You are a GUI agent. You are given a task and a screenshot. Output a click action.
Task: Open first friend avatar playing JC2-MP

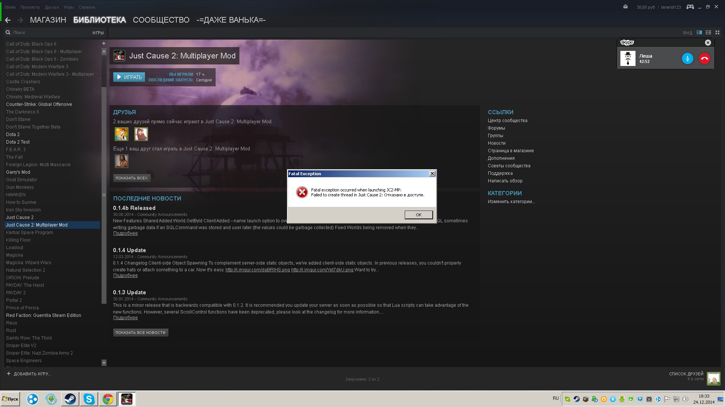pos(121,134)
